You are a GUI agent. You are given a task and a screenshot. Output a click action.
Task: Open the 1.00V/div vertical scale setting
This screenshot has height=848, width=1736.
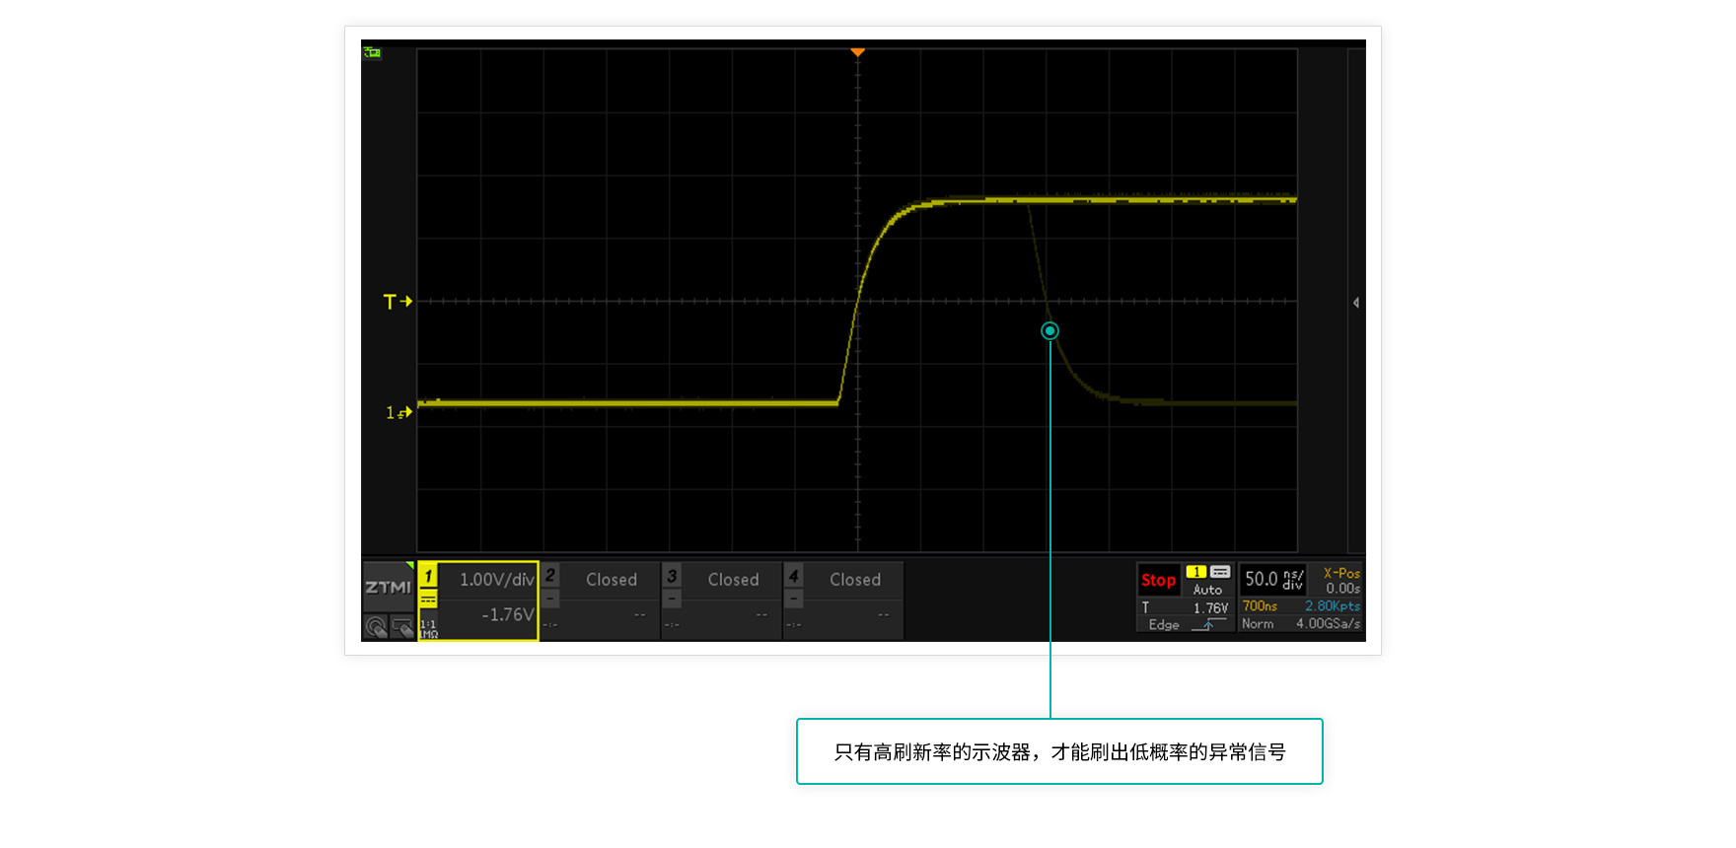[496, 580]
